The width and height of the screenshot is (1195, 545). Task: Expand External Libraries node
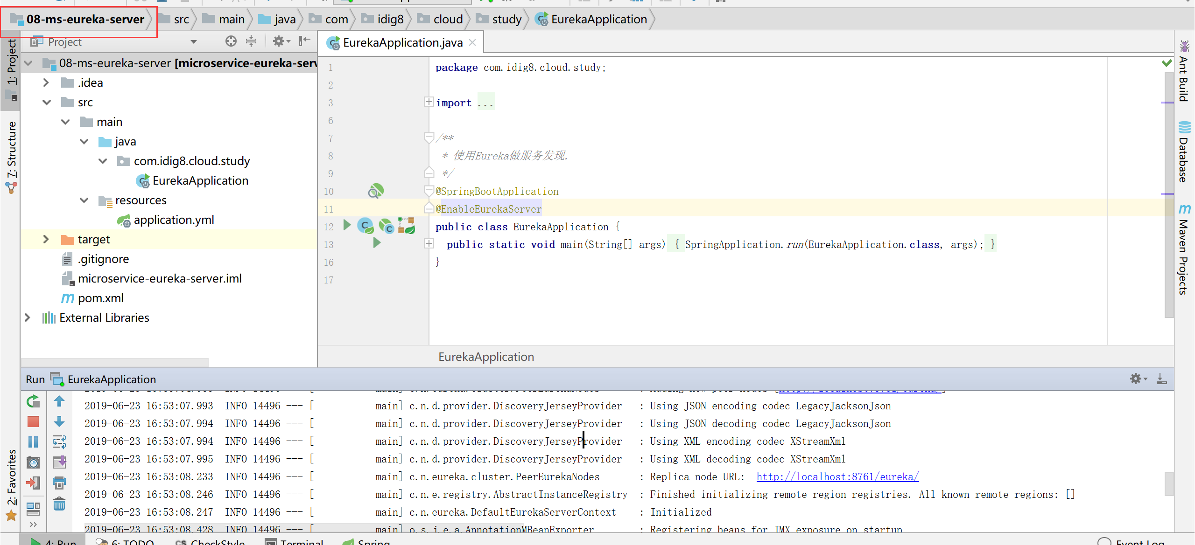28,318
